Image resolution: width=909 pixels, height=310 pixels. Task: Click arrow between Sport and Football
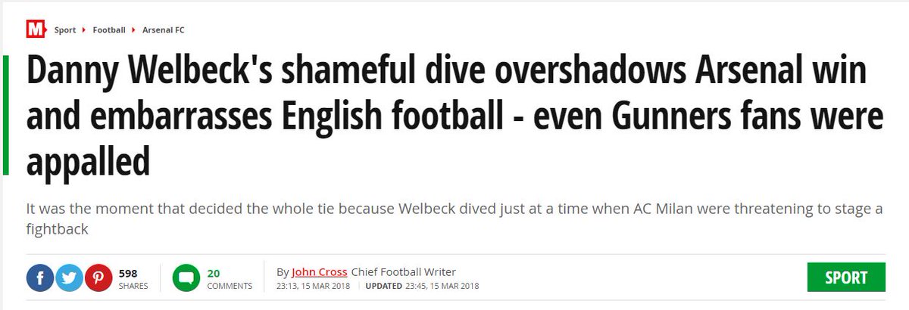[x=84, y=30]
